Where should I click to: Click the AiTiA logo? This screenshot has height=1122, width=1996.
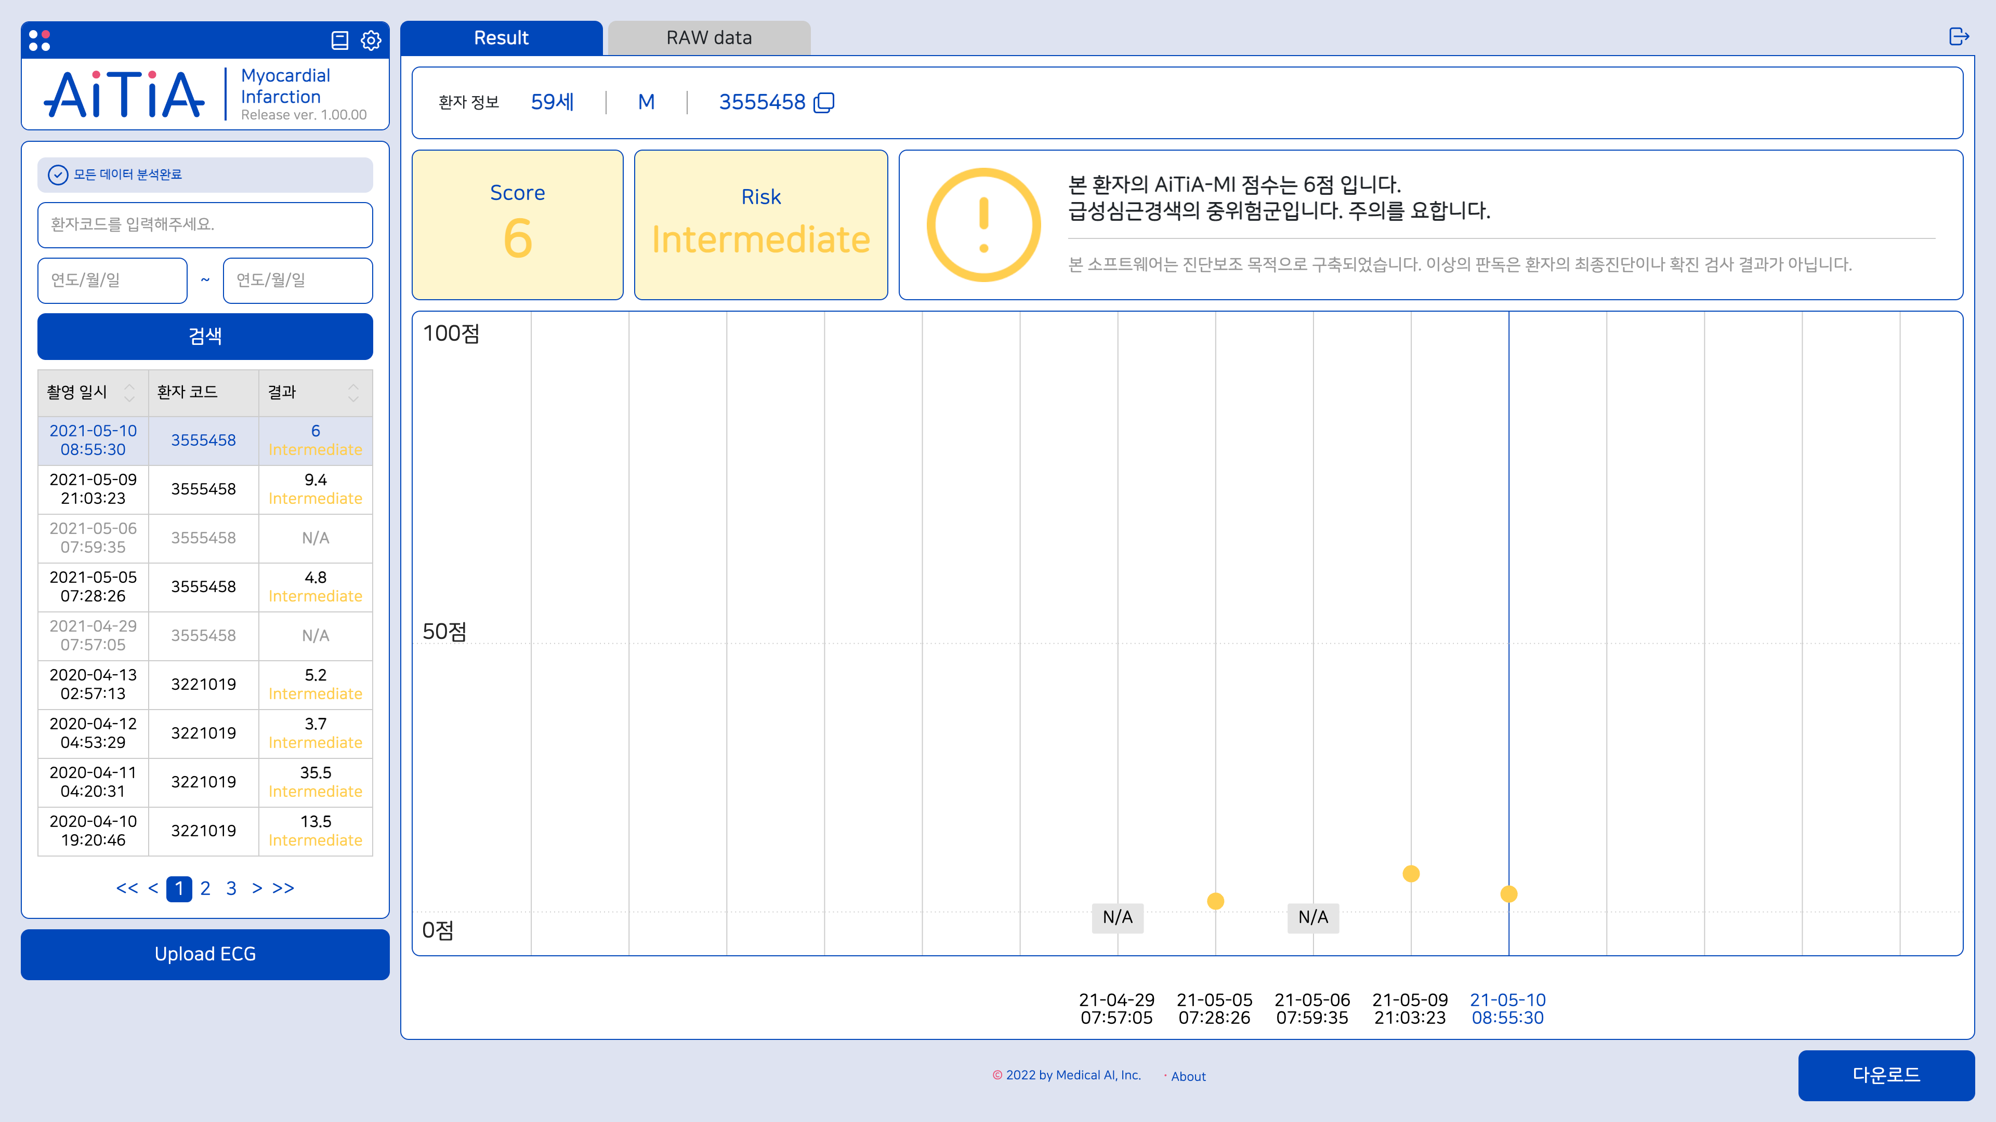point(124,95)
